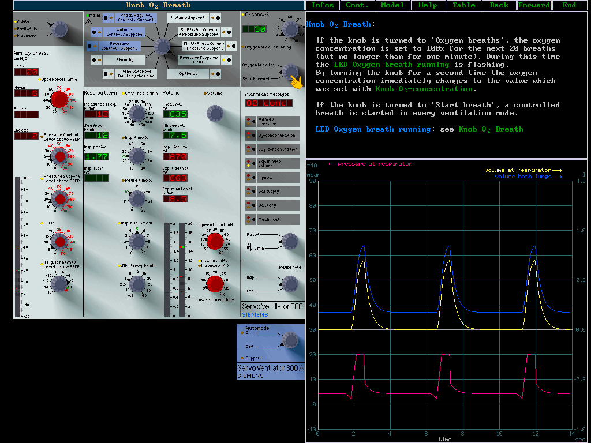The height and width of the screenshot is (443, 591).
Task: Click the ventilation mode selector knob
Action: 162,46
